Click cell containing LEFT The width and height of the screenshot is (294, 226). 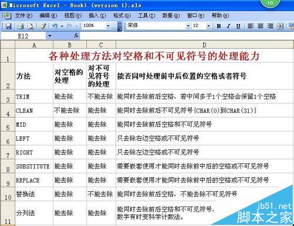pos(34,139)
